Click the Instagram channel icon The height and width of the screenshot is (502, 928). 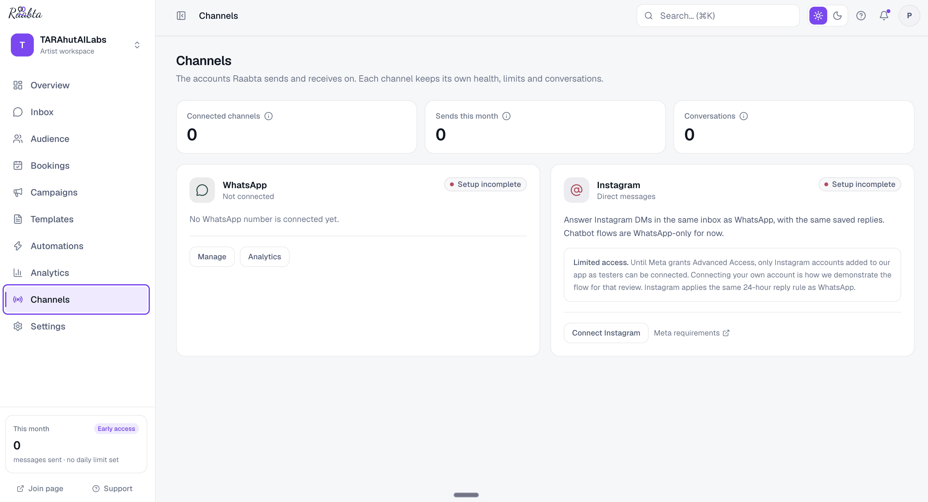tap(576, 190)
